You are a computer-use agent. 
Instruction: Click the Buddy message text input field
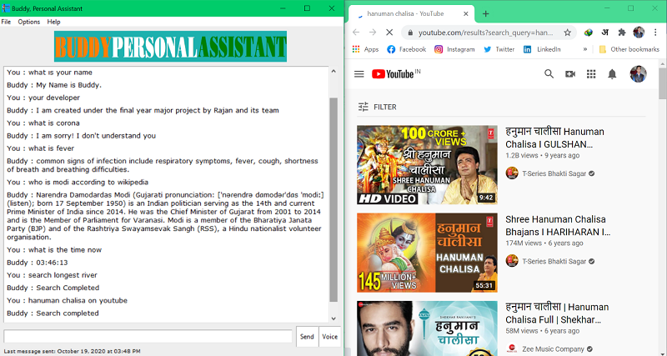click(148, 336)
